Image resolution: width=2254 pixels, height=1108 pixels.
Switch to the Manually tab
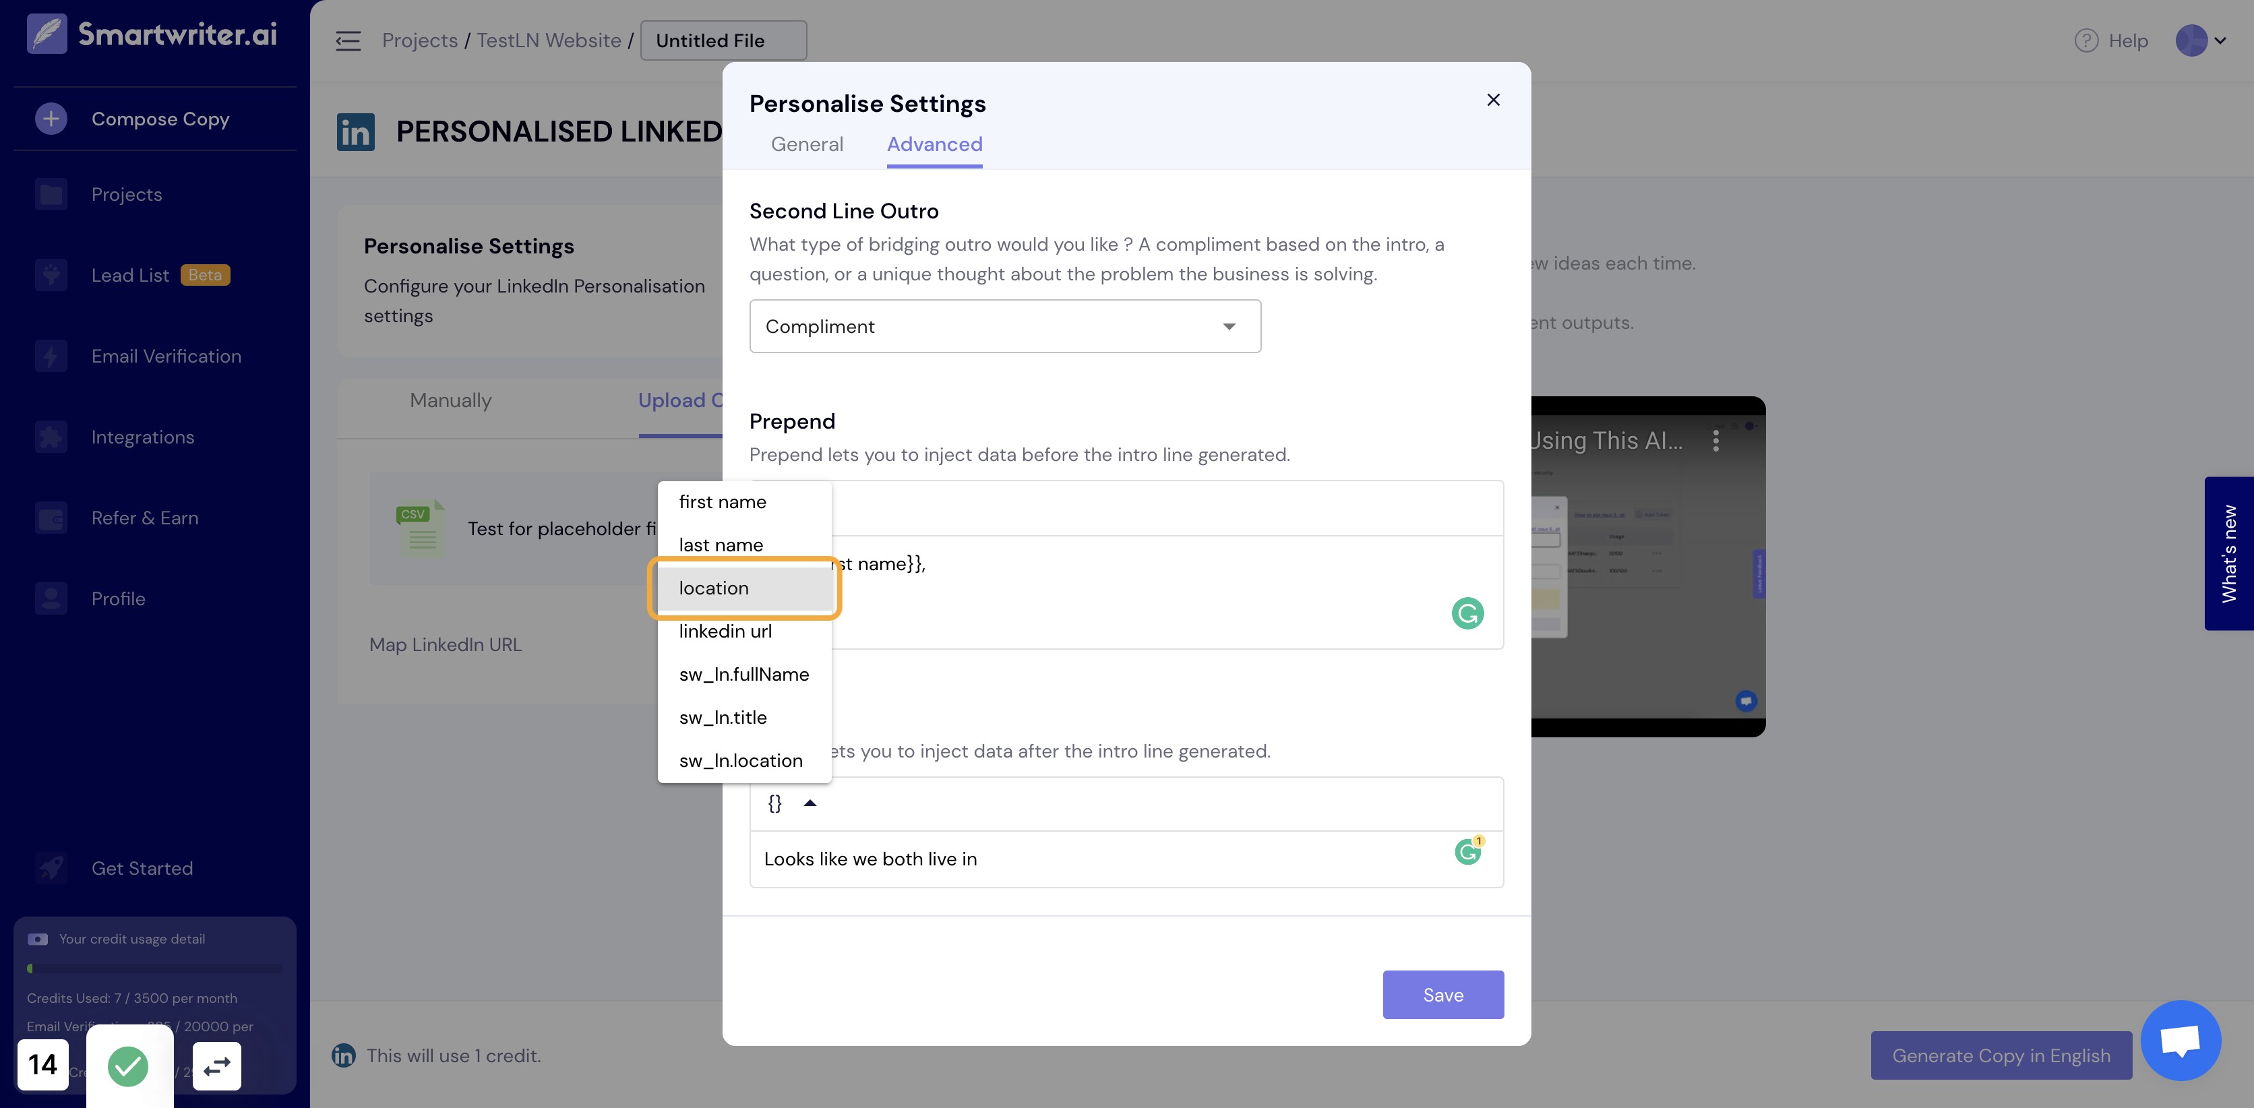pyautogui.click(x=451, y=401)
